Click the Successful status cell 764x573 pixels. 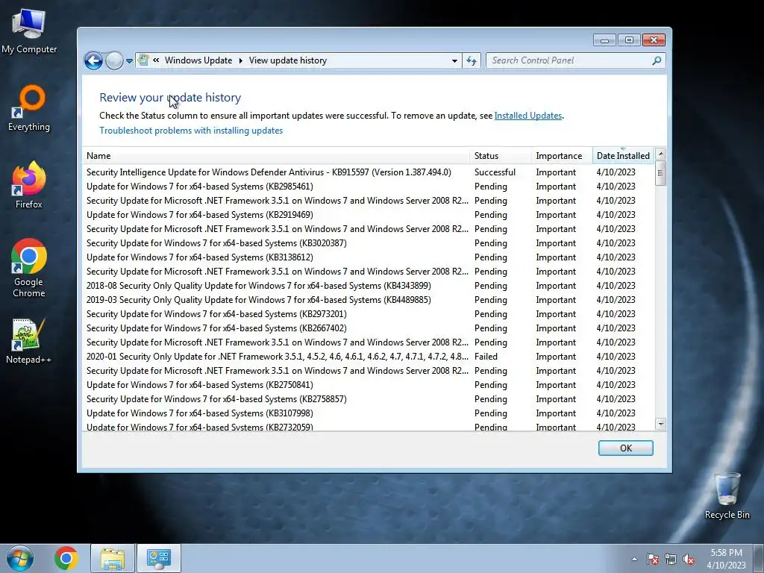495,172
